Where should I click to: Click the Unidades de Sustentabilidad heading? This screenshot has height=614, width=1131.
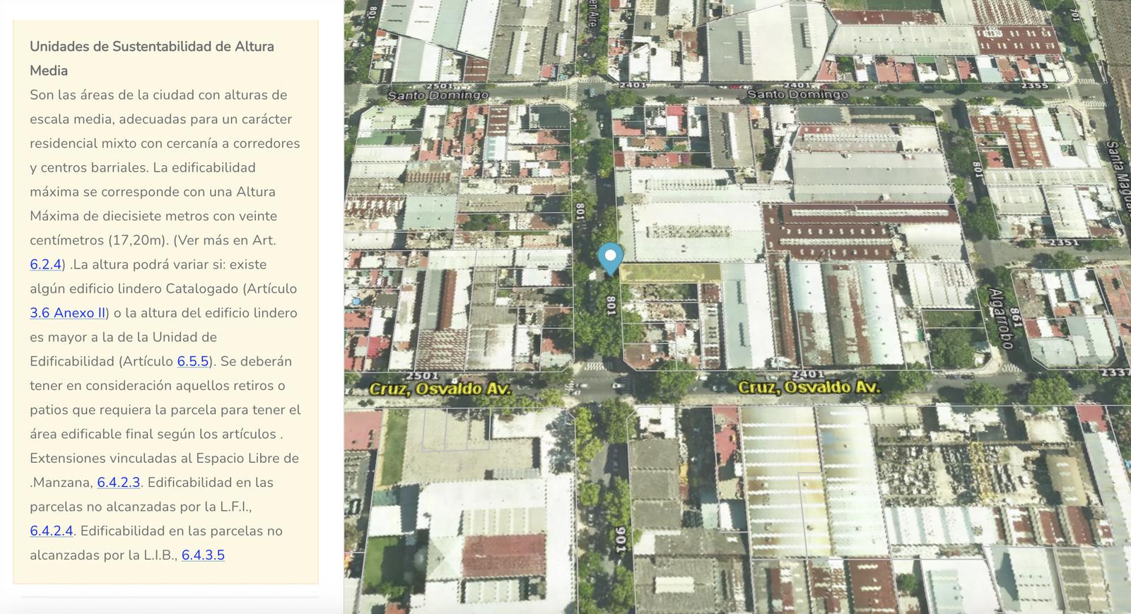(152, 59)
